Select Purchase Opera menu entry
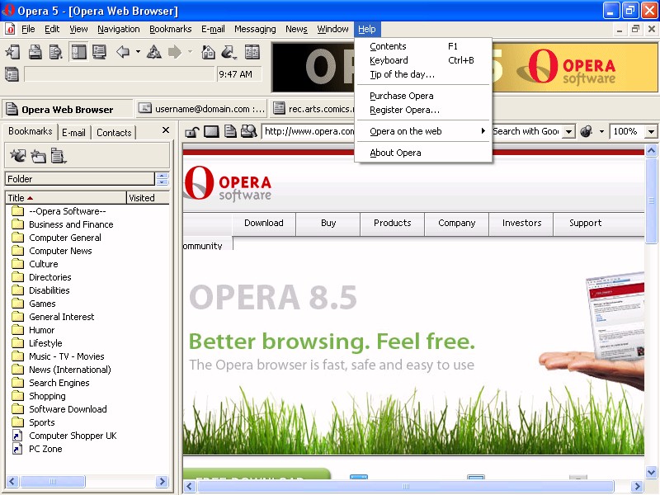The height and width of the screenshot is (495, 660). tap(423, 96)
